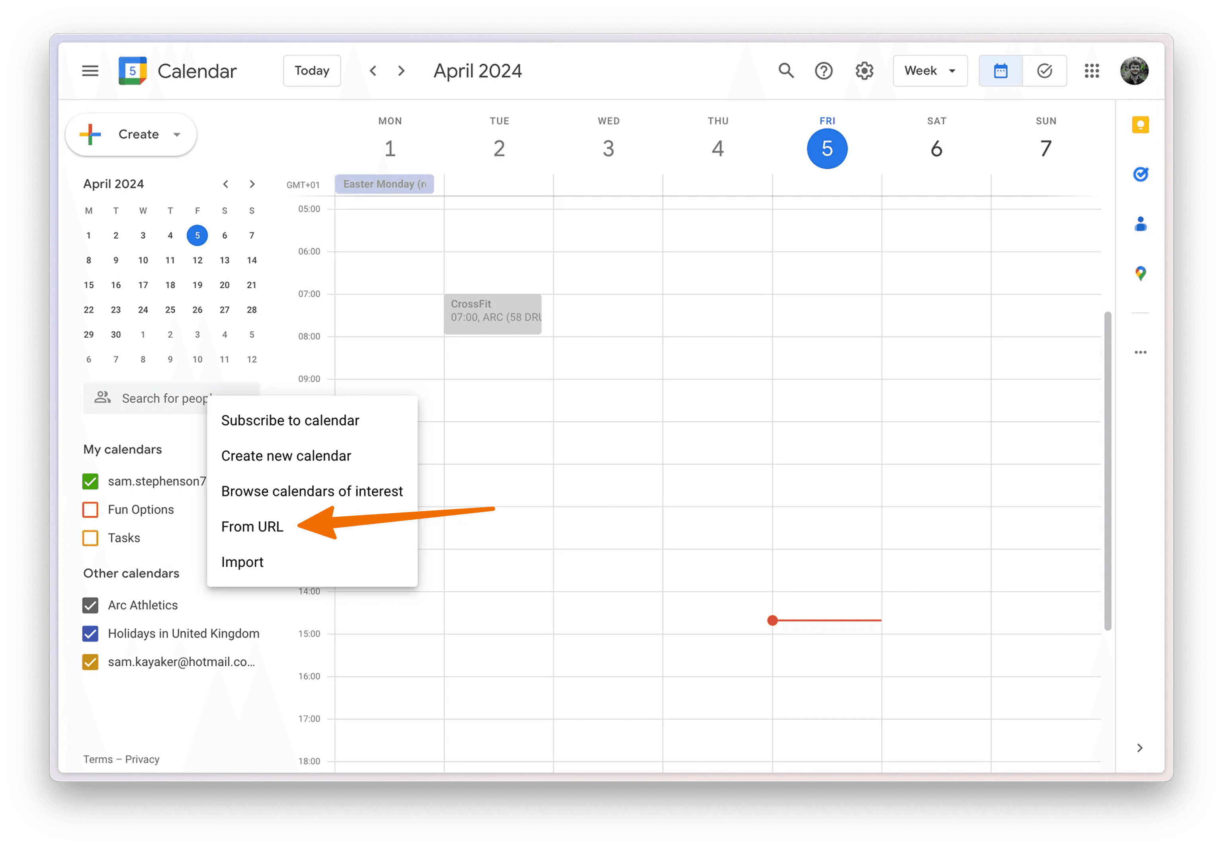Switch to Tasks view button
Viewport: 1223px width, 847px height.
(1044, 70)
